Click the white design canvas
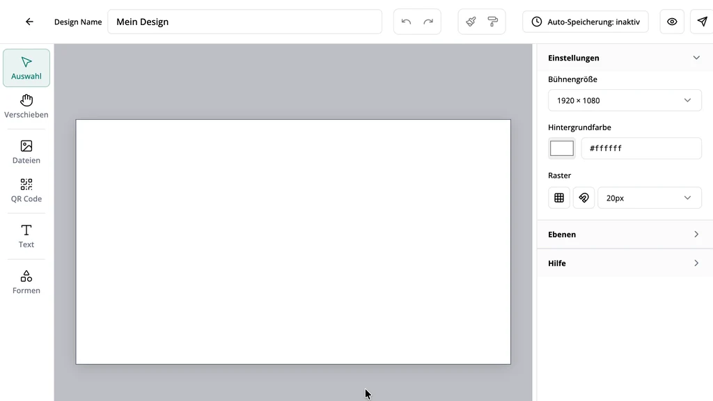713x401 pixels. (x=293, y=242)
